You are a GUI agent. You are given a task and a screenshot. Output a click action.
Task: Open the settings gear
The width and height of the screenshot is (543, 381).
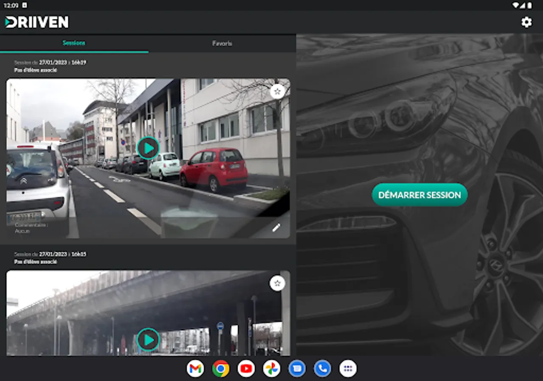(526, 22)
